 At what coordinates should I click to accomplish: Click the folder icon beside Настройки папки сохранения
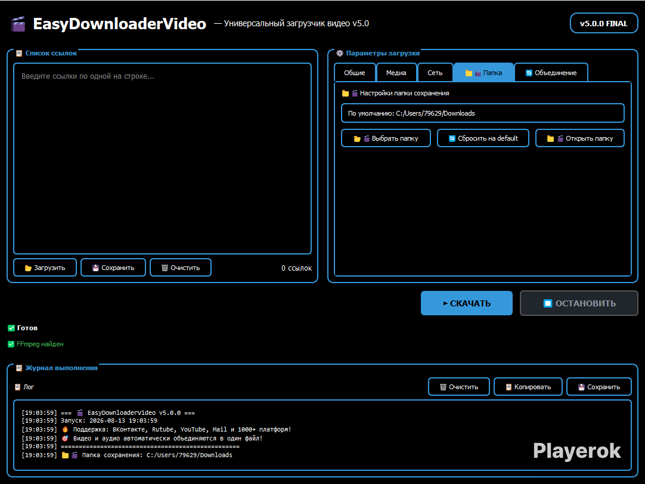click(x=346, y=94)
